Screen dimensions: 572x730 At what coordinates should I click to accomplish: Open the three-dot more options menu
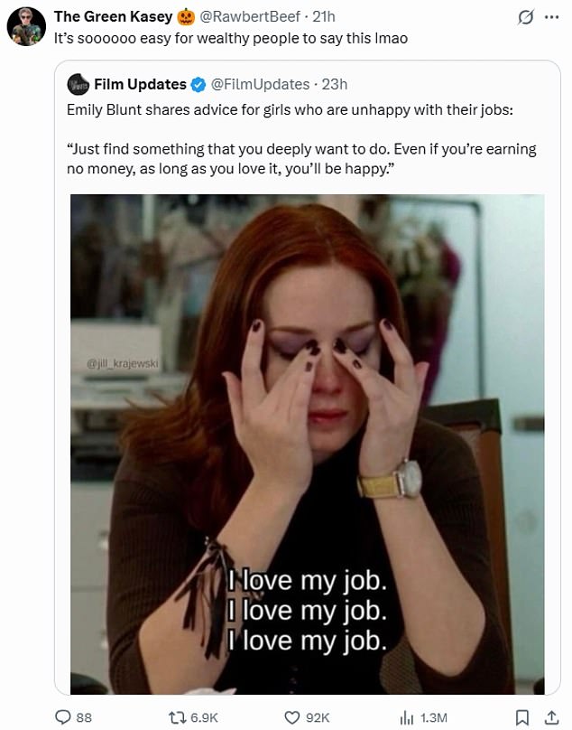pyautogui.click(x=551, y=17)
